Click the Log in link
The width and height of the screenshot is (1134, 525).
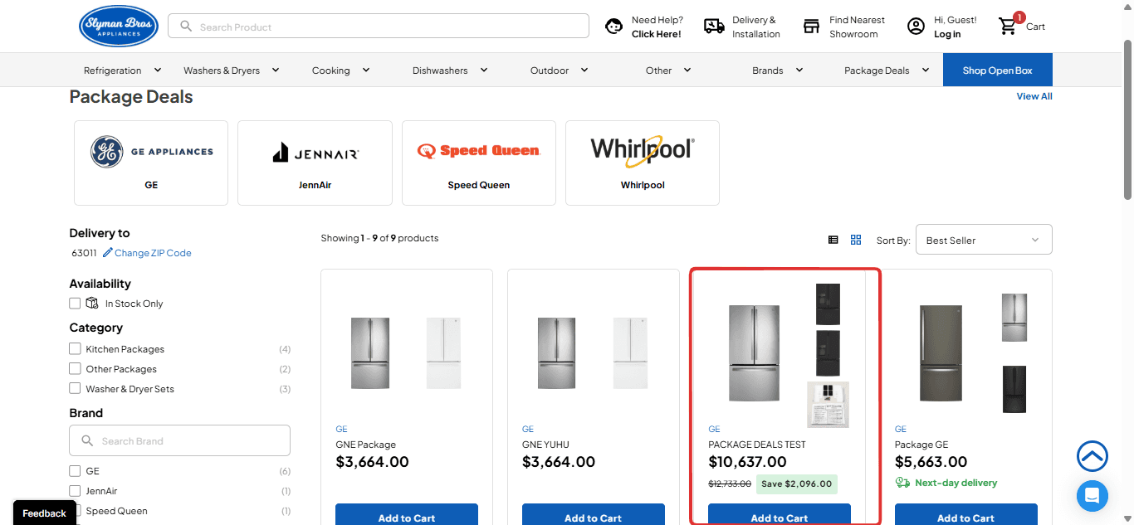coord(947,34)
